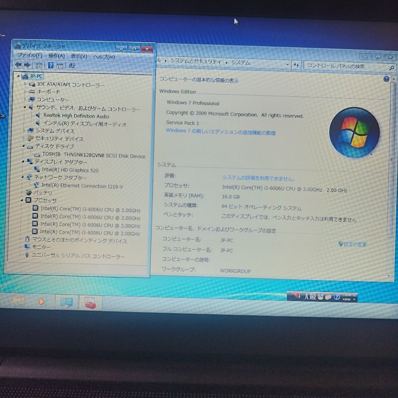Expand the IDE ATA/ATAPI controllers node
Image resolution: width=398 pixels, height=398 pixels.
pos(26,84)
